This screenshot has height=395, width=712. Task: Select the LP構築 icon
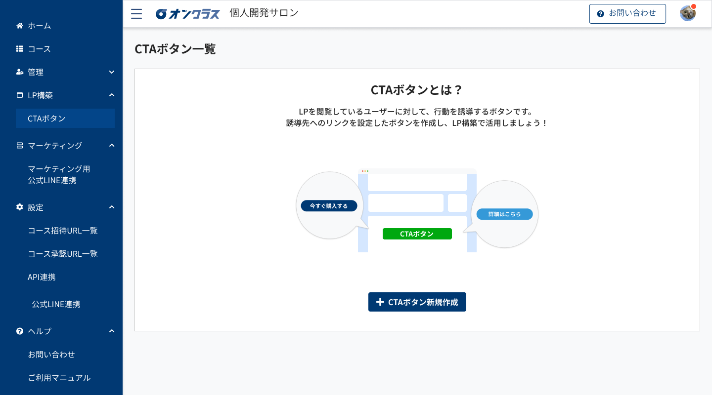[x=19, y=95]
